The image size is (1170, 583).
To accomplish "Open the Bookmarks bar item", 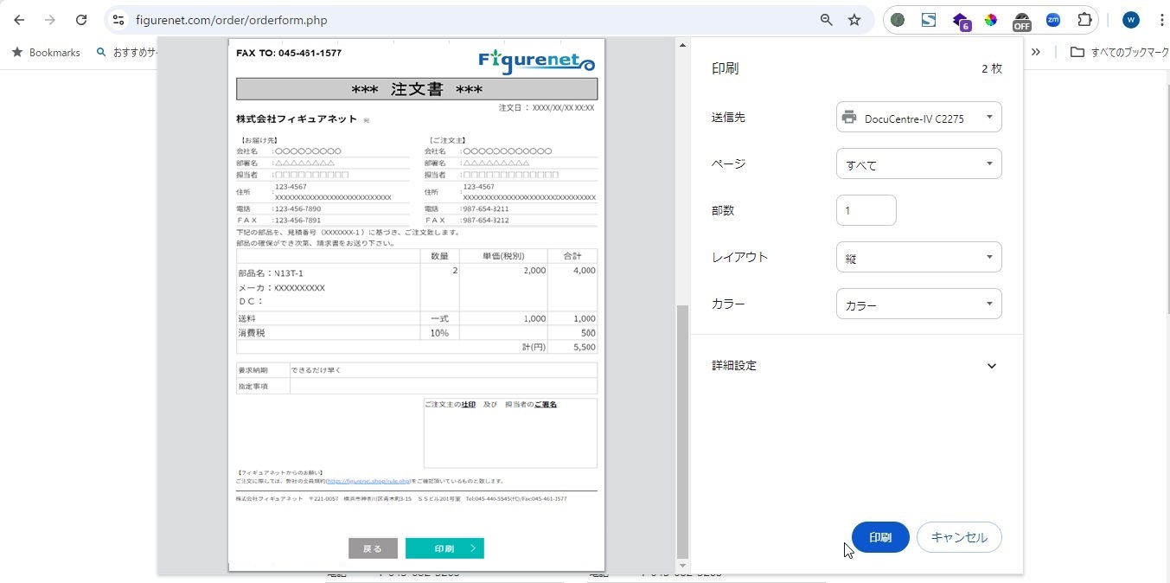I will 46,52.
